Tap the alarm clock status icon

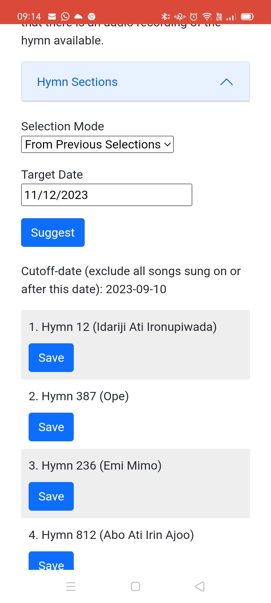coord(193,17)
